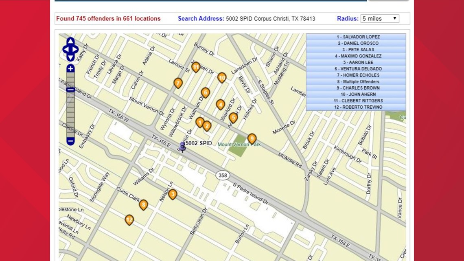
Task: Click 12 - ROBERTO TREVINO entry
Action: (356, 107)
